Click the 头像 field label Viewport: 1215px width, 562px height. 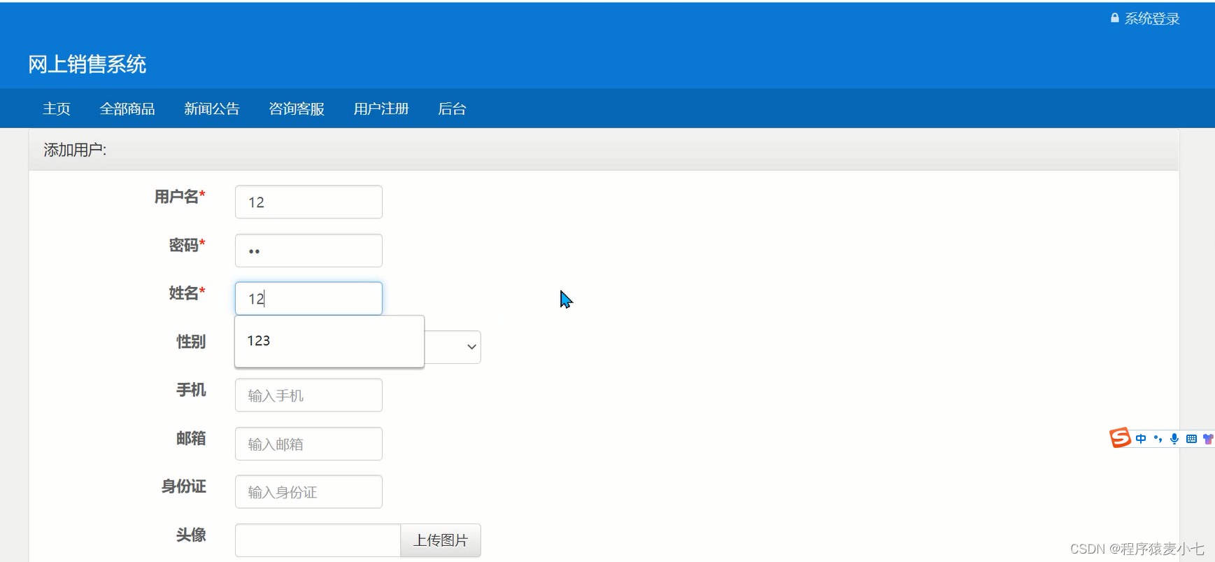coord(191,535)
